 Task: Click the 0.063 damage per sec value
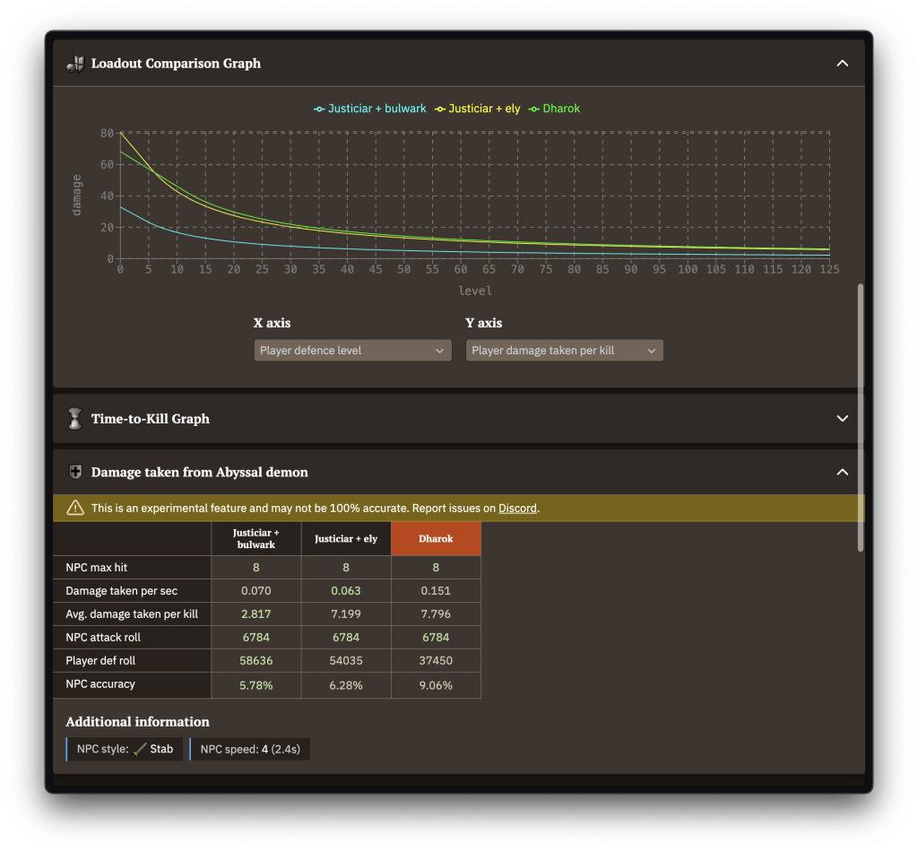click(x=346, y=590)
